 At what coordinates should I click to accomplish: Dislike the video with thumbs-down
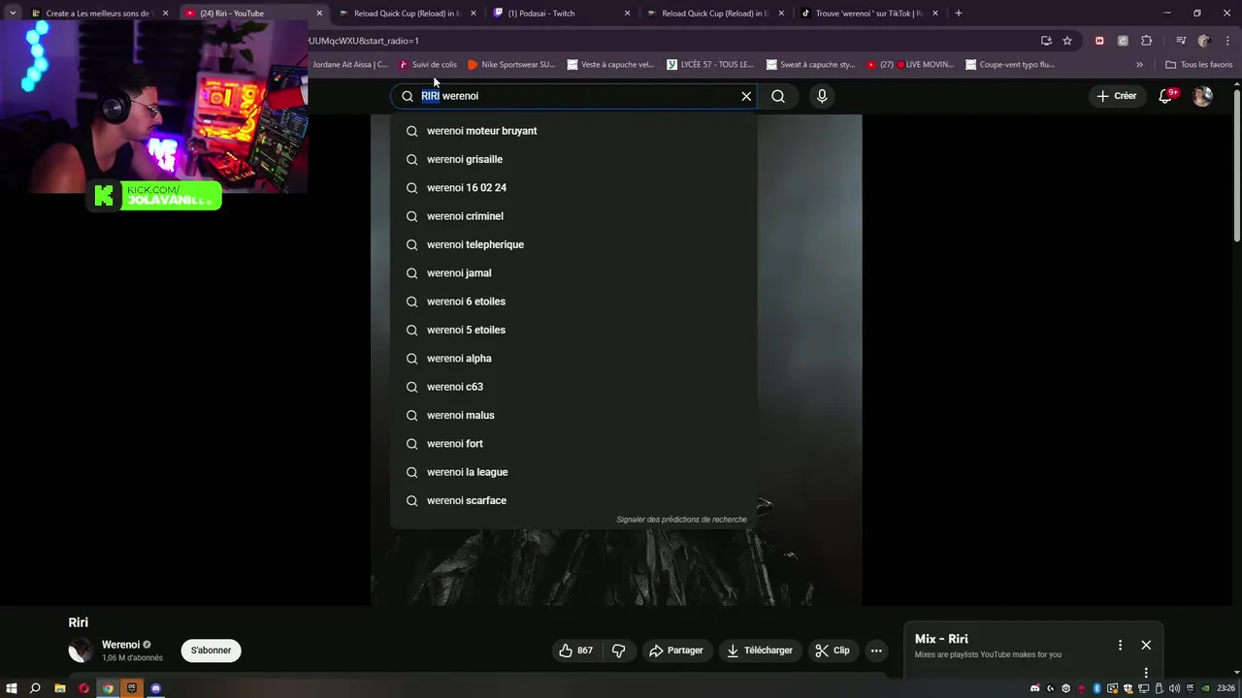(618, 650)
